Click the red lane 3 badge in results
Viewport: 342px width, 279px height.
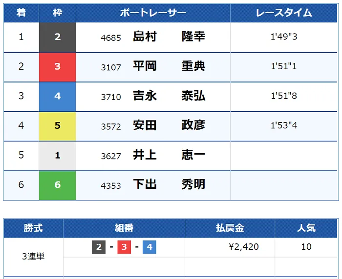pos(58,67)
